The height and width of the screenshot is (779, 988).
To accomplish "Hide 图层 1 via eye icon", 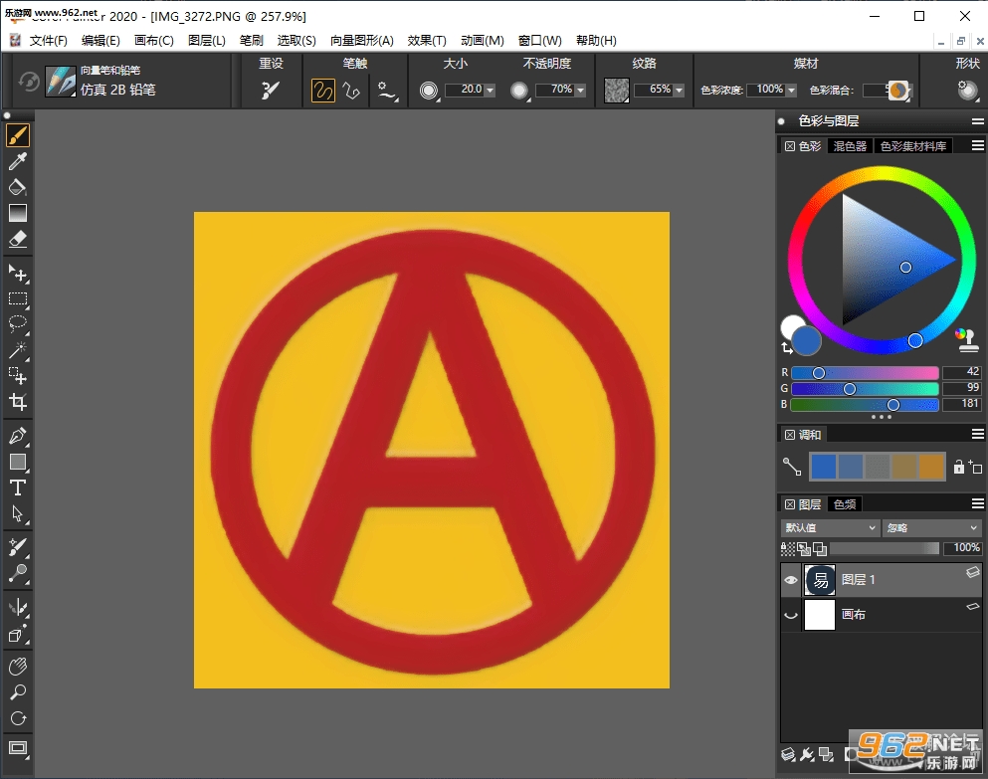I will [x=791, y=580].
